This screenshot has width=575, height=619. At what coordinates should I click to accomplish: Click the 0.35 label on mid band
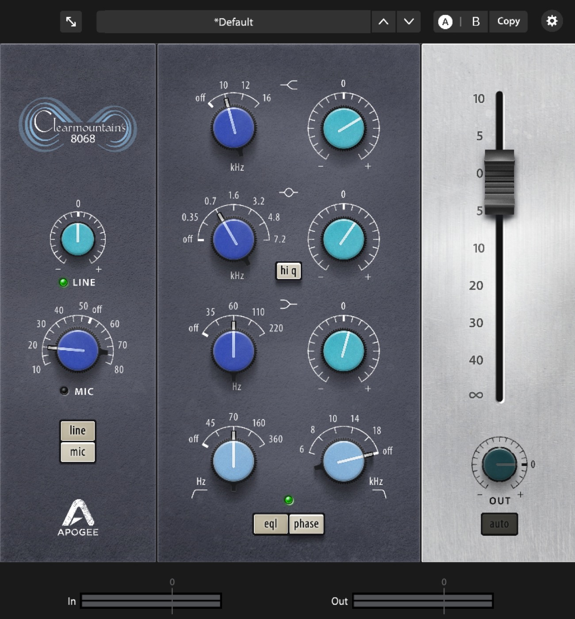click(x=190, y=217)
